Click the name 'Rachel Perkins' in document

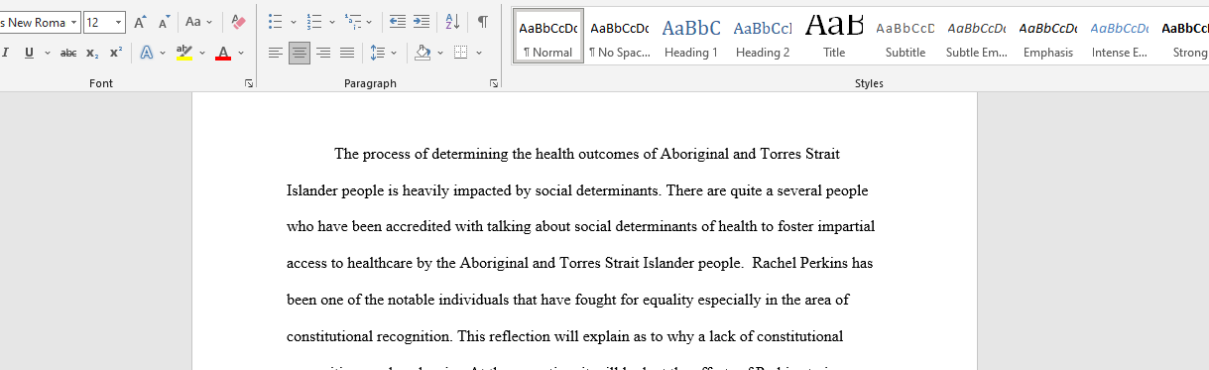(x=799, y=263)
